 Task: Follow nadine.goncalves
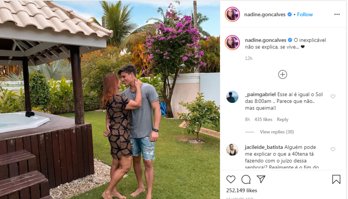(305, 15)
